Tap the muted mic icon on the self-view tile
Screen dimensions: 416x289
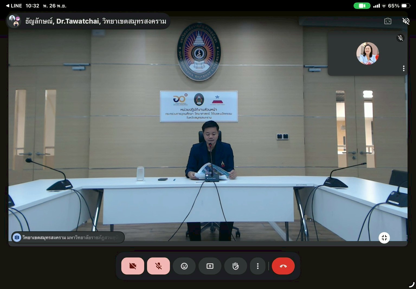400,38
